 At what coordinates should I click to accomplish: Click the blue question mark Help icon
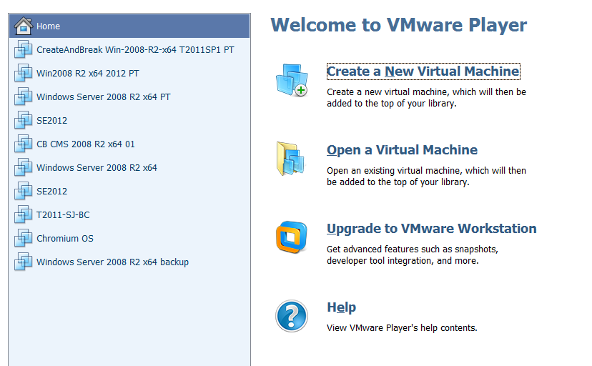291,316
